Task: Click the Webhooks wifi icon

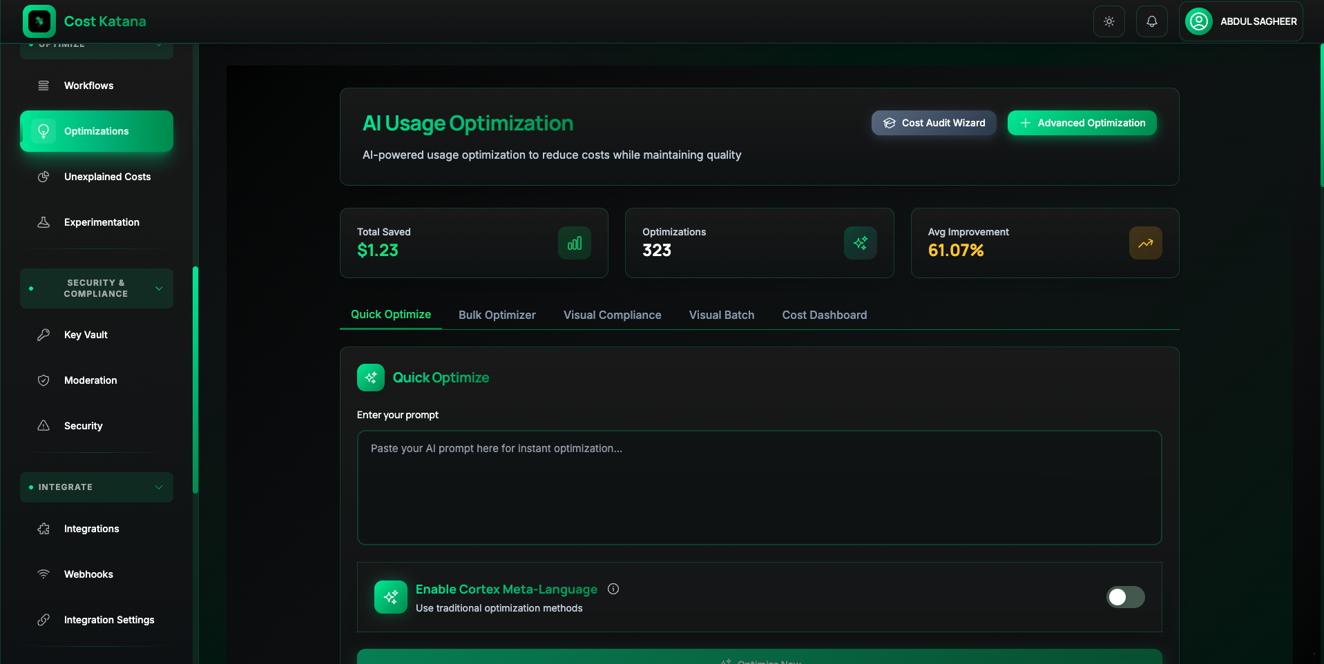Action: [44, 574]
